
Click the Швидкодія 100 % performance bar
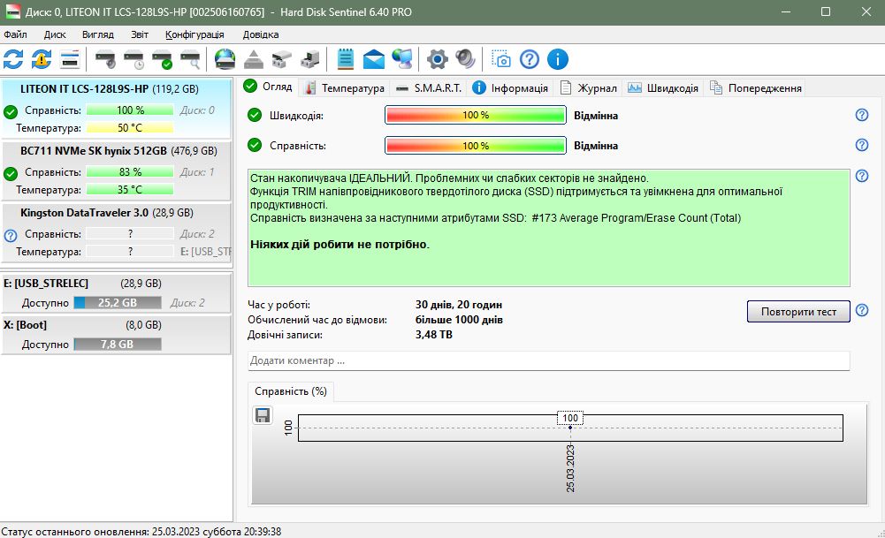(476, 115)
